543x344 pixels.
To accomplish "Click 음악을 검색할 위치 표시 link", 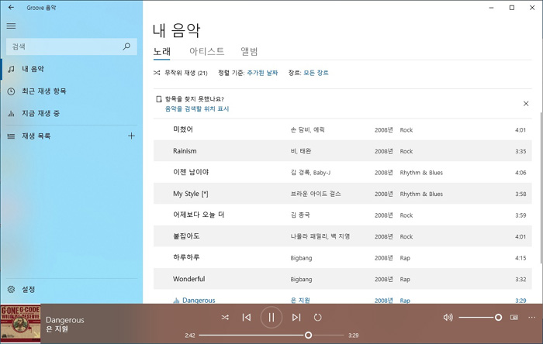I will [197, 108].
